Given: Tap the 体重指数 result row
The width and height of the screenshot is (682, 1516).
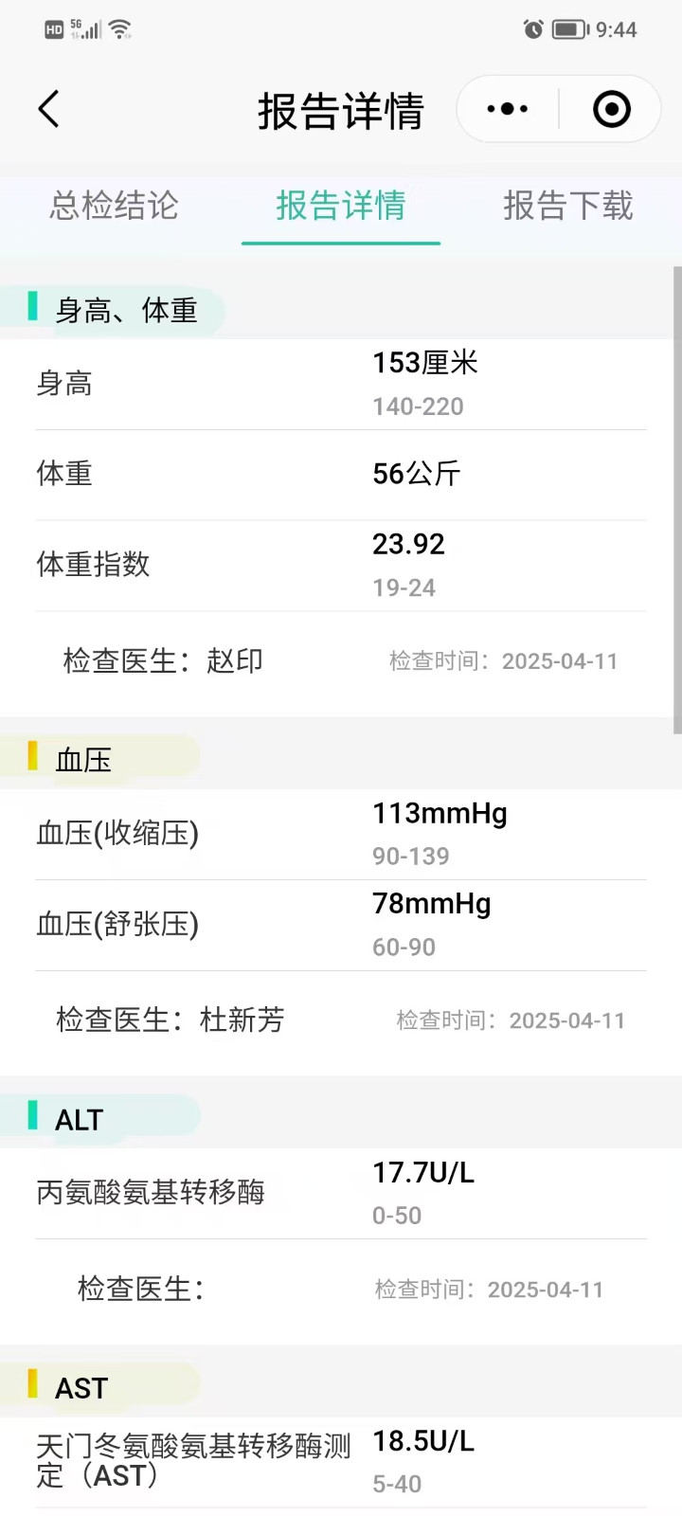Looking at the screenshot, I should [x=341, y=565].
